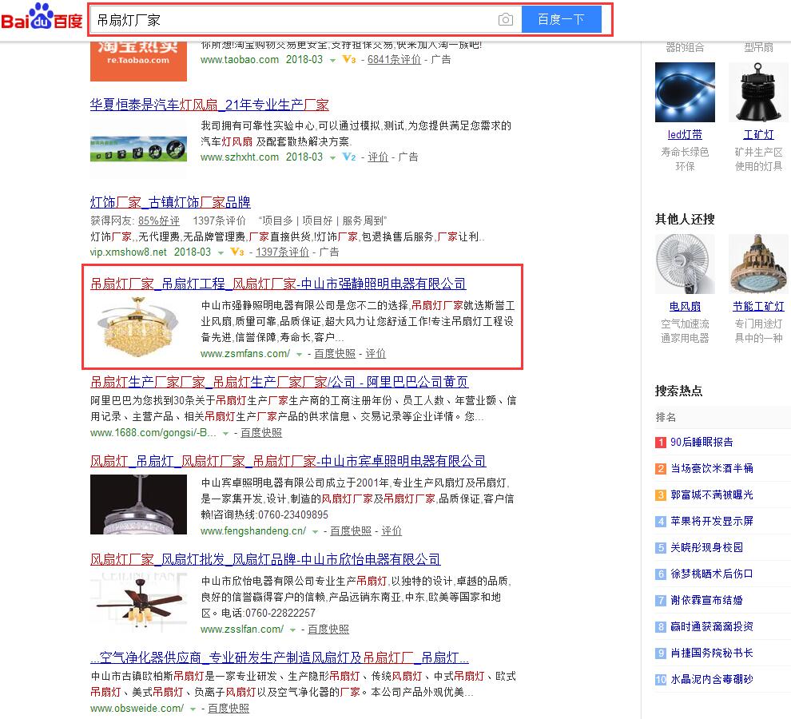
Task: Click the camera image search icon
Action: 505,20
